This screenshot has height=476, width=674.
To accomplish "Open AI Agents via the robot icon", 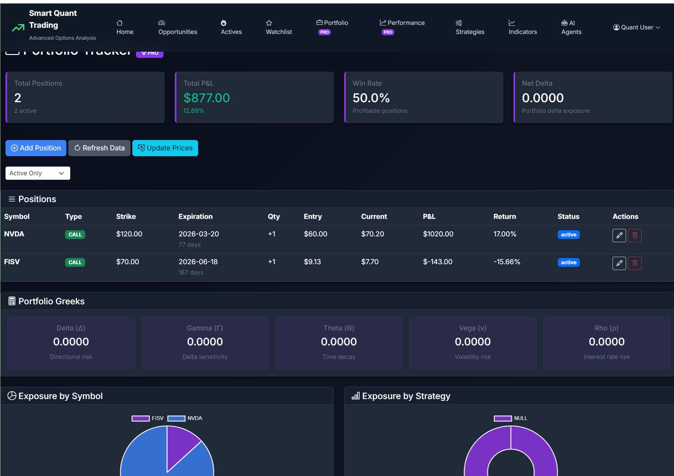I will 564,23.
